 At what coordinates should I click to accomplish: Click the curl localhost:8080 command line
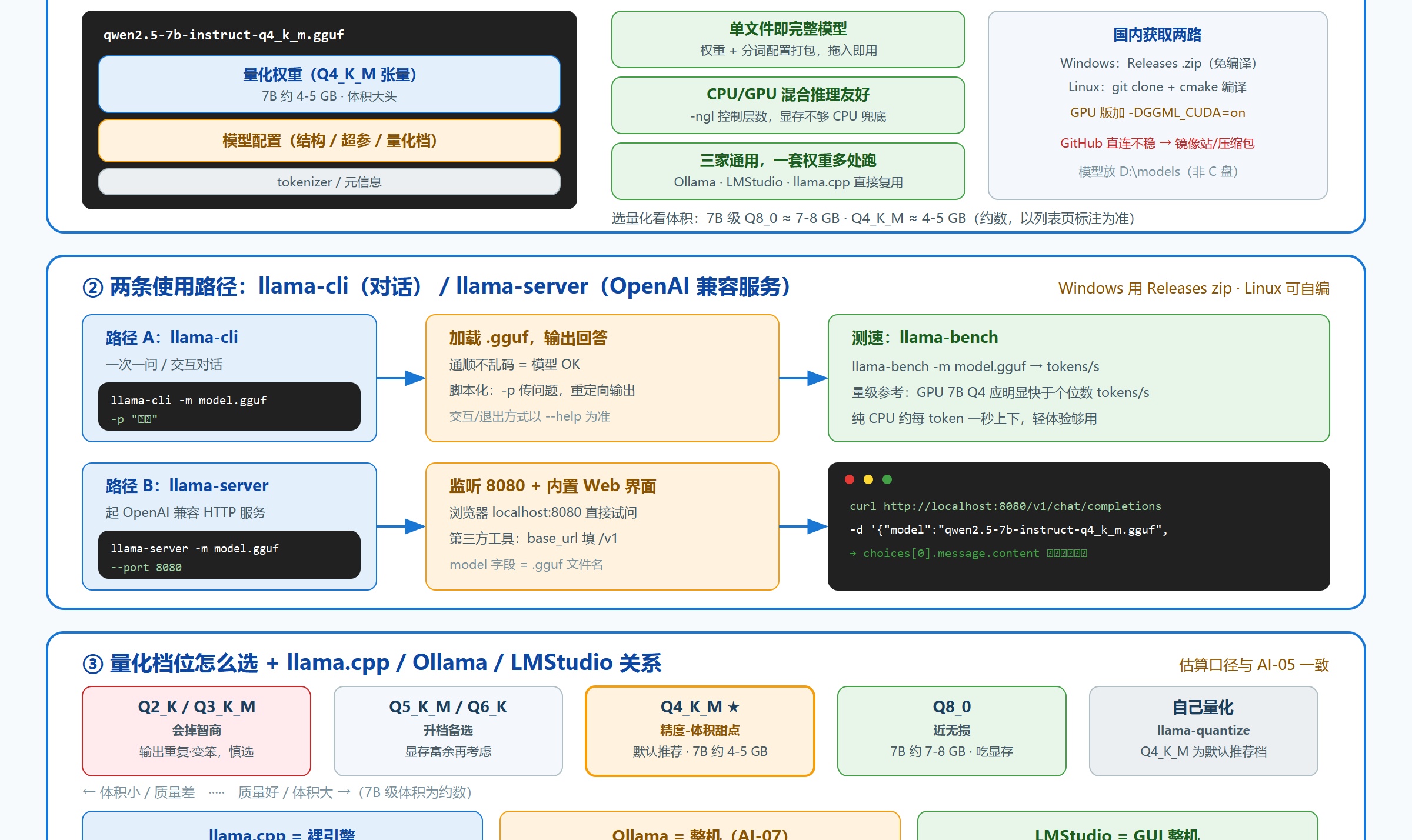[x=1005, y=506]
